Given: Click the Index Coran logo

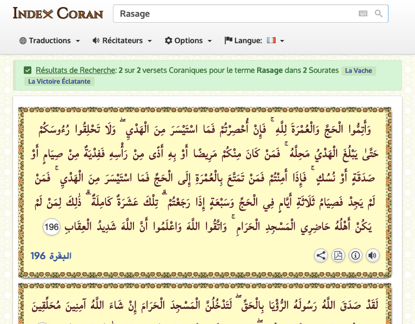Looking at the screenshot, I should pos(58,13).
